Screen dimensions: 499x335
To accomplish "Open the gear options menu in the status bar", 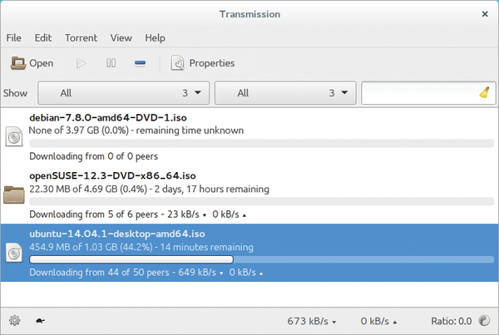I will [14, 320].
